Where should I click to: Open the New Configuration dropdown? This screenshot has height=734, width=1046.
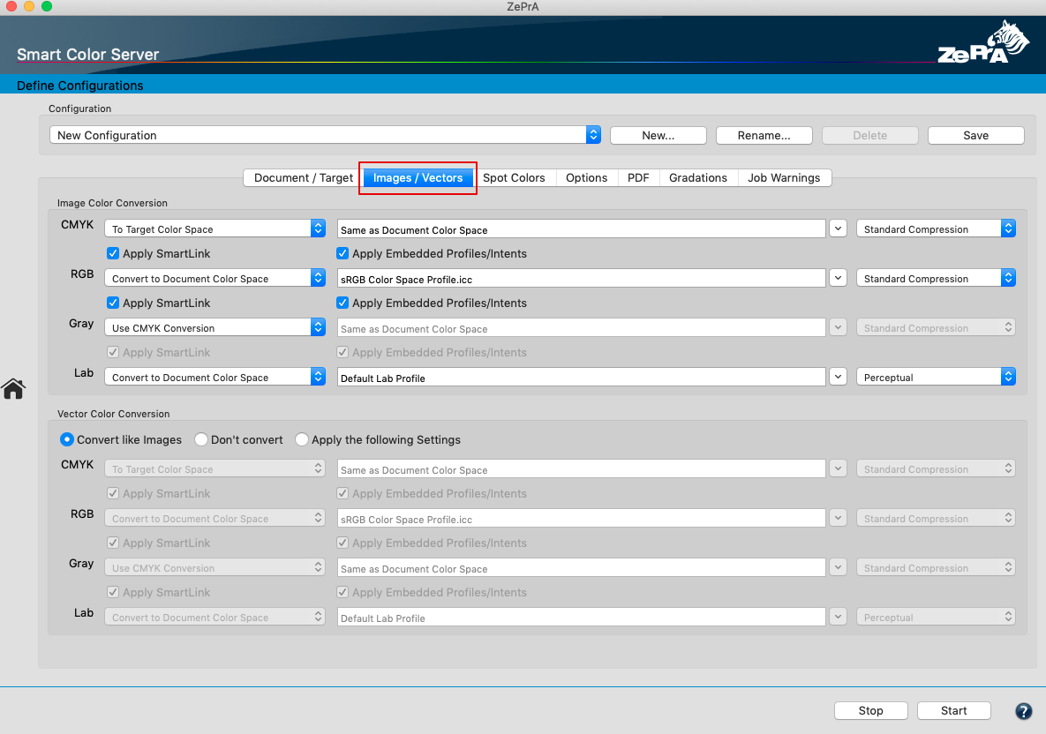tap(592, 134)
